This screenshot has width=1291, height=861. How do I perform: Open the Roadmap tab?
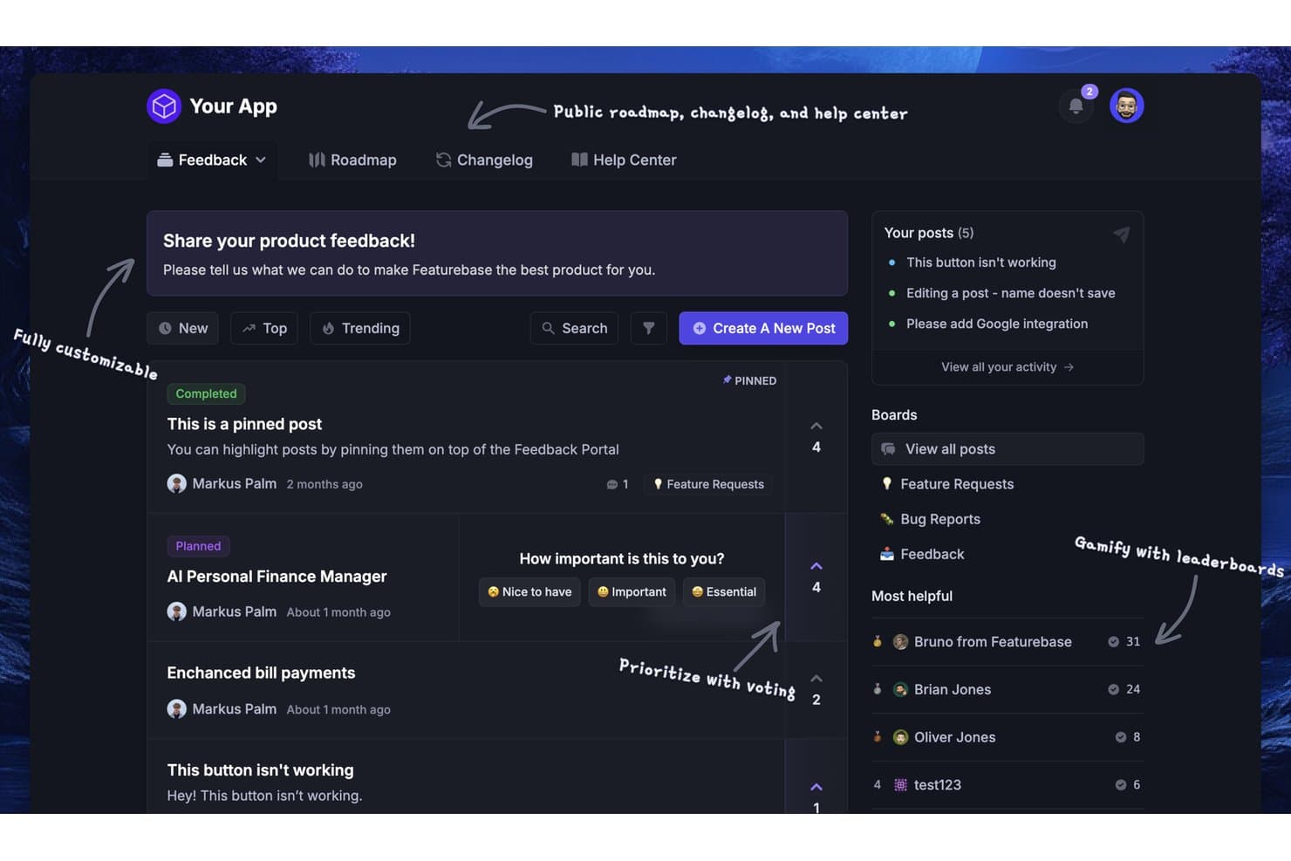click(x=352, y=161)
